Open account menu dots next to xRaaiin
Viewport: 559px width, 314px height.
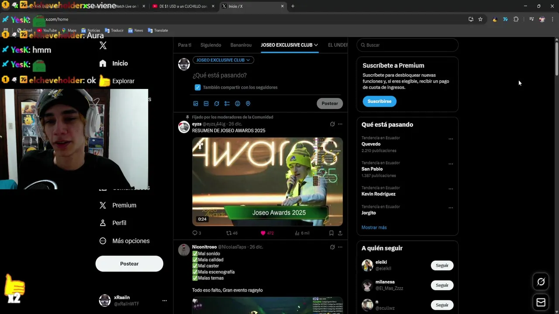(x=165, y=300)
